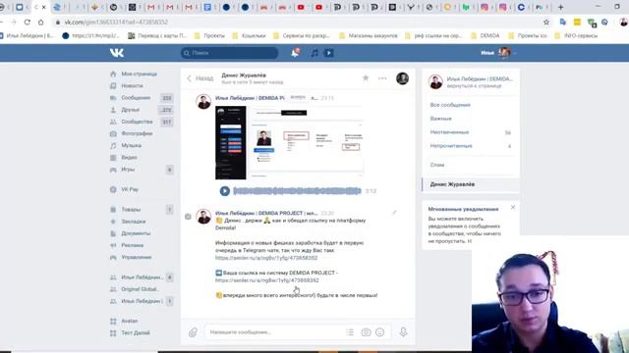The image size is (629, 353).
Task: Open 'Фотографии' in sidebar
Action: coord(137,133)
